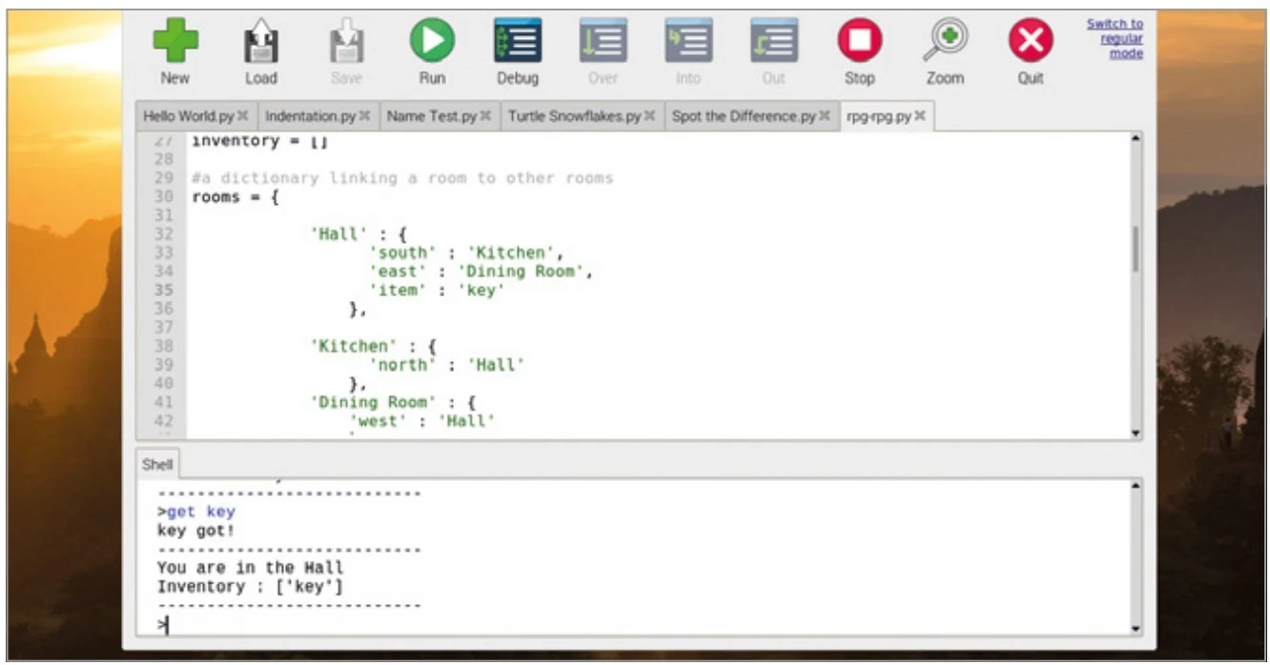Open Zoom magnifier tool
The width and height of the screenshot is (1270, 665).
(x=944, y=43)
